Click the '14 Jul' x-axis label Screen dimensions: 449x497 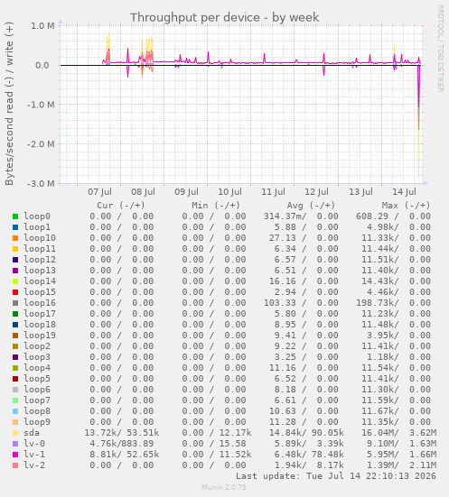point(404,192)
